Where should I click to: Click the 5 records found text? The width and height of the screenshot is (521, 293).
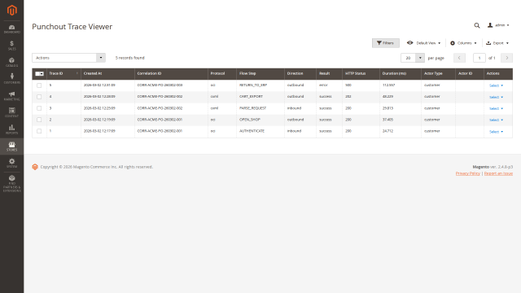coord(130,58)
